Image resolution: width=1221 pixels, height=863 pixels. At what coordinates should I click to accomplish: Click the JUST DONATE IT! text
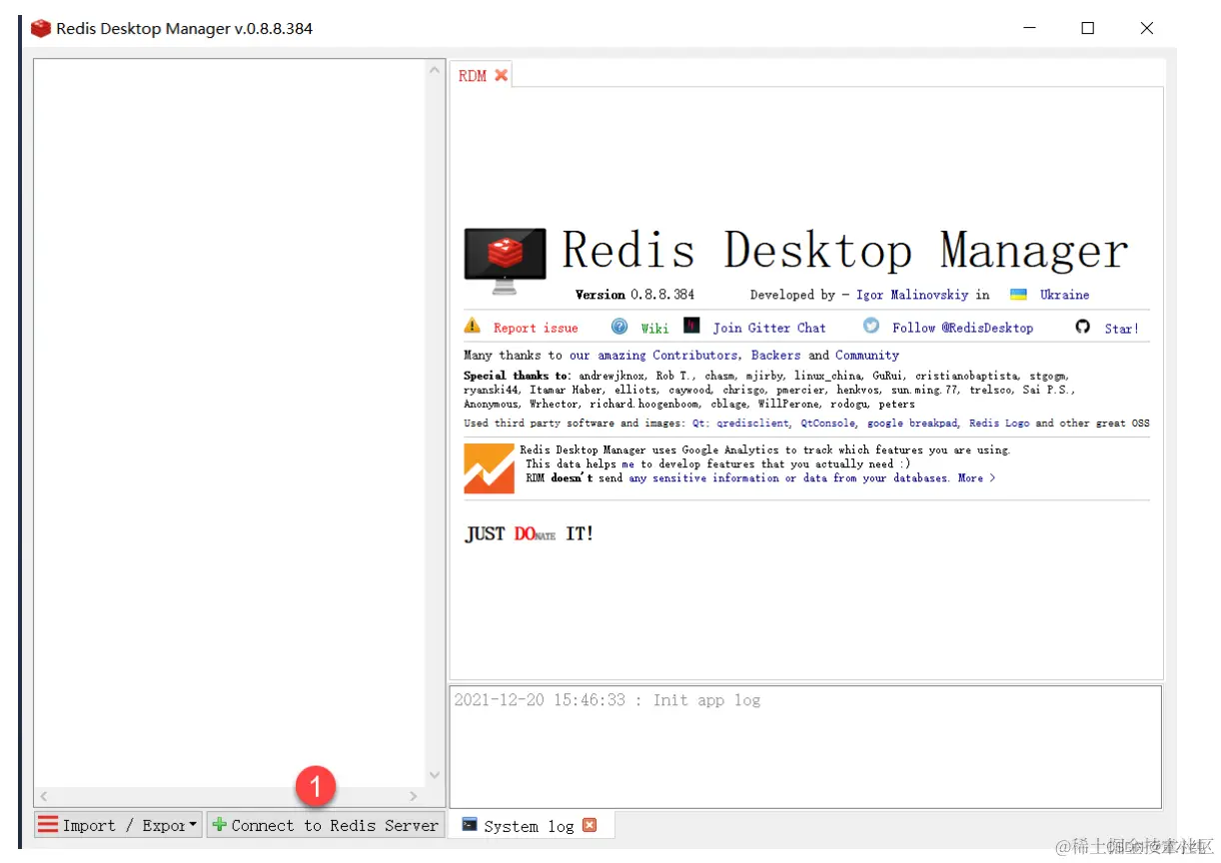tap(529, 533)
